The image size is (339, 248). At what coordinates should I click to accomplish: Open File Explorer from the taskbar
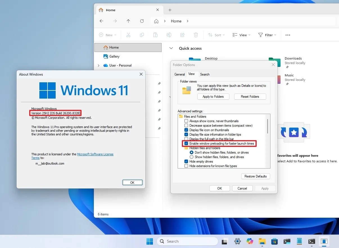(262, 241)
